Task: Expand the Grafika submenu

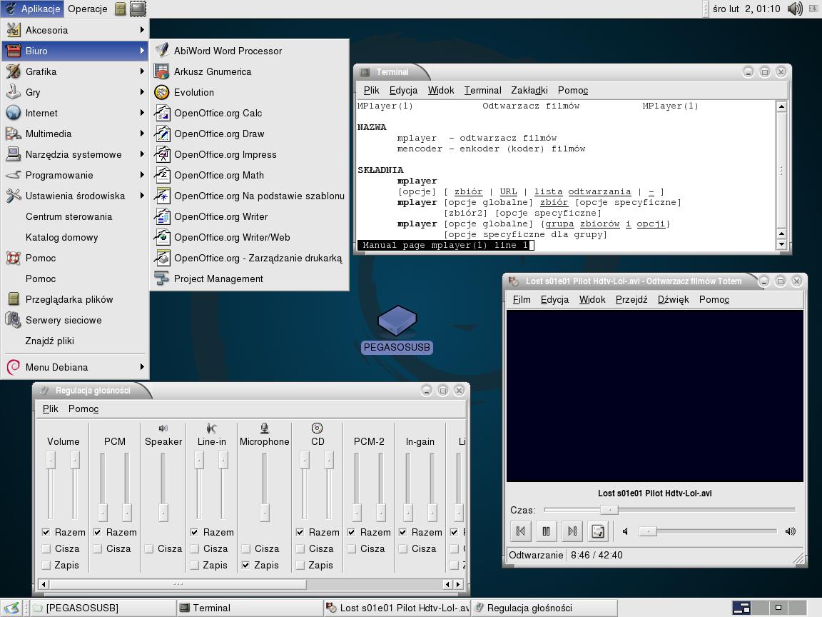Action: point(74,71)
